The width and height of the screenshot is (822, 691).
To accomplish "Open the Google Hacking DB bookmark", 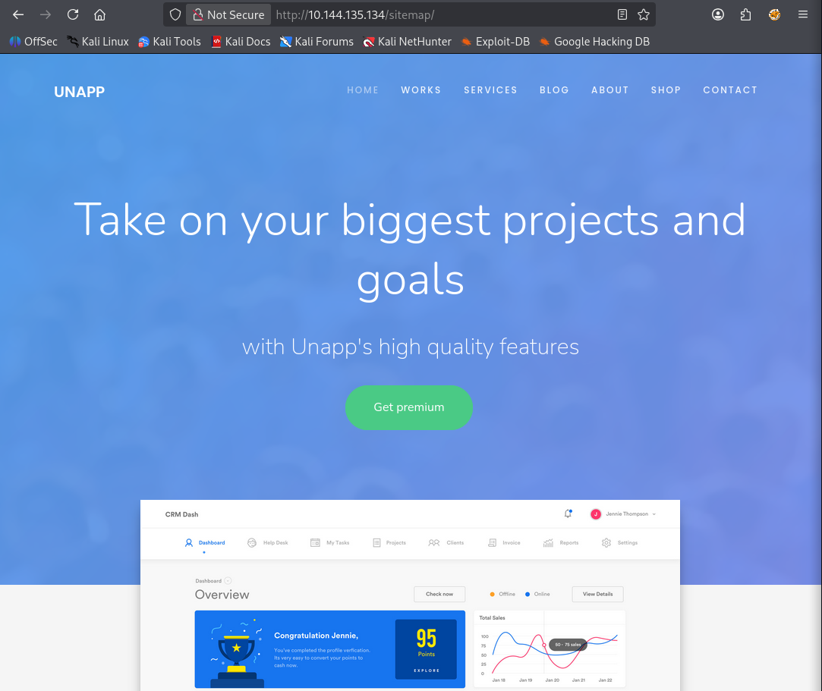I will coord(594,42).
